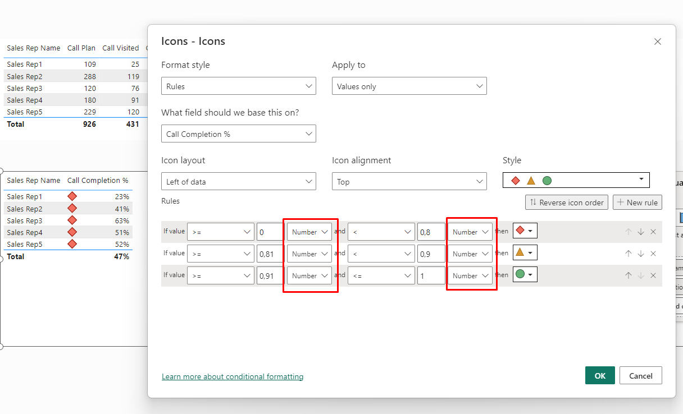The width and height of the screenshot is (683, 414).
Task: Close the Icons dialog with the X
Action: click(x=658, y=42)
